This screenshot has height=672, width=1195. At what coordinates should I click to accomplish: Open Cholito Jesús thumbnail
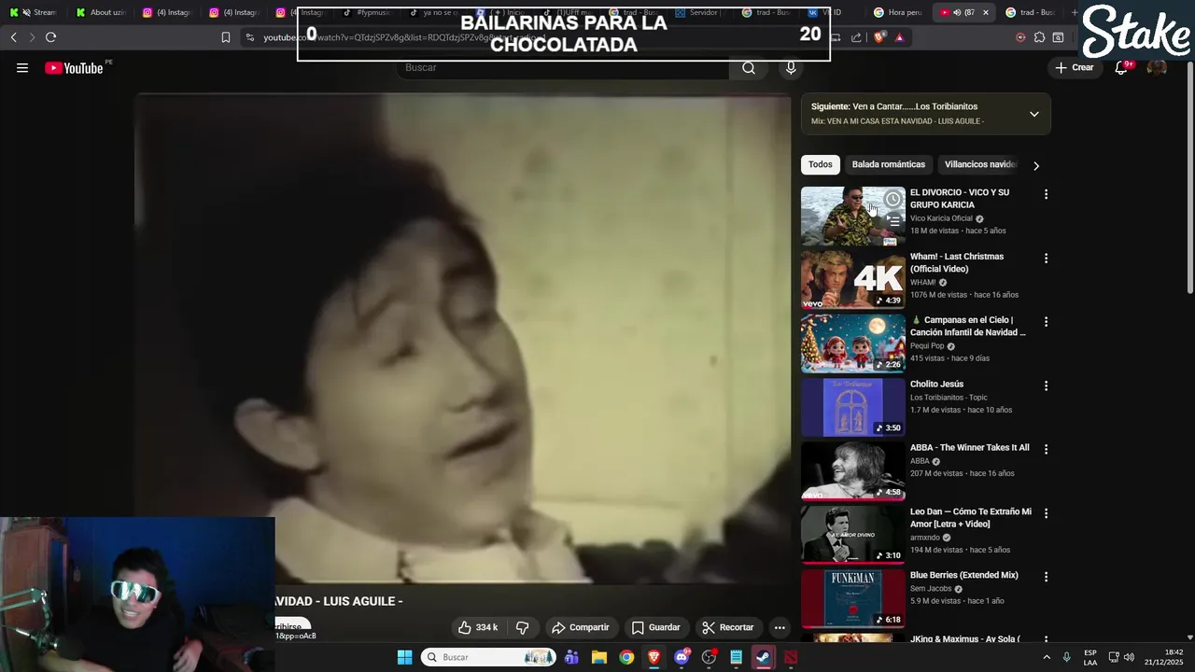pyautogui.click(x=852, y=407)
